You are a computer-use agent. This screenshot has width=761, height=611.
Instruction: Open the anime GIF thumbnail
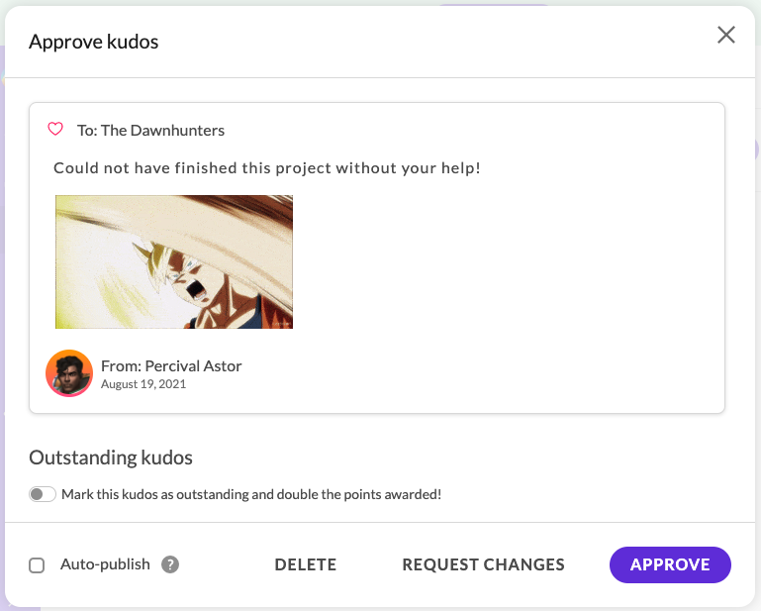pos(174,261)
